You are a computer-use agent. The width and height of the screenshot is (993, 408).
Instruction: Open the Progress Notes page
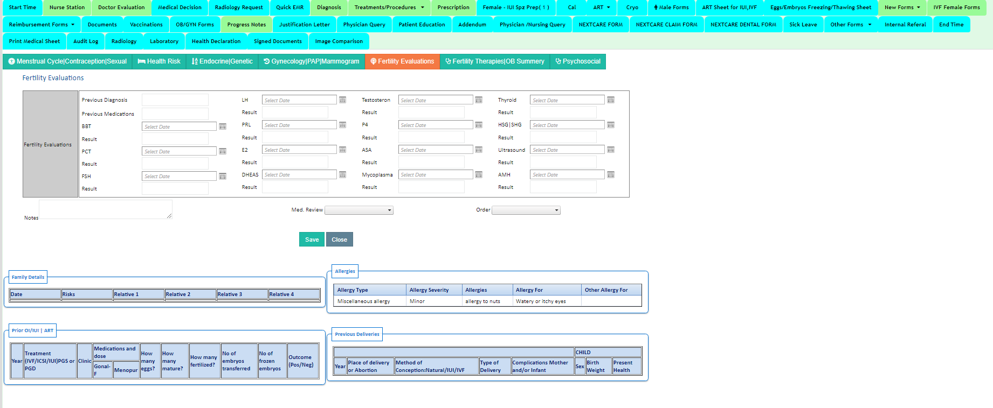pyautogui.click(x=246, y=24)
